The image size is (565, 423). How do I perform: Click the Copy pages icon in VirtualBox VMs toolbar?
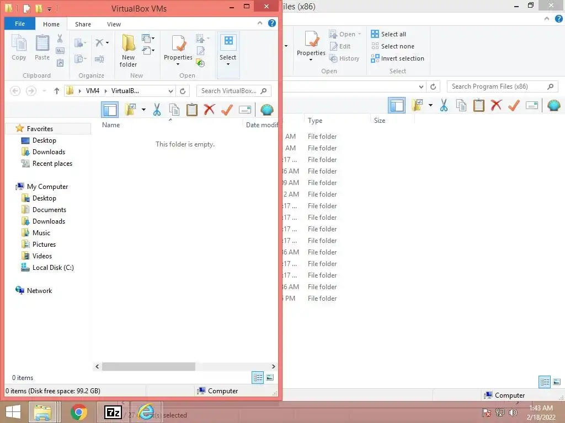pos(174,110)
